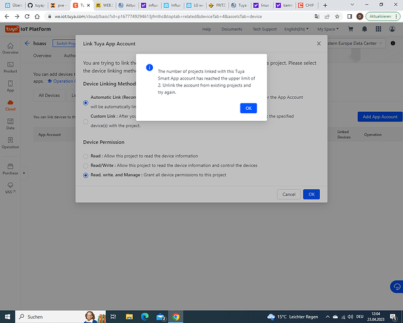Viewport: 403px width, 323px height.
Task: Expand the Western Europe Data Center dropdown
Action: point(356,43)
